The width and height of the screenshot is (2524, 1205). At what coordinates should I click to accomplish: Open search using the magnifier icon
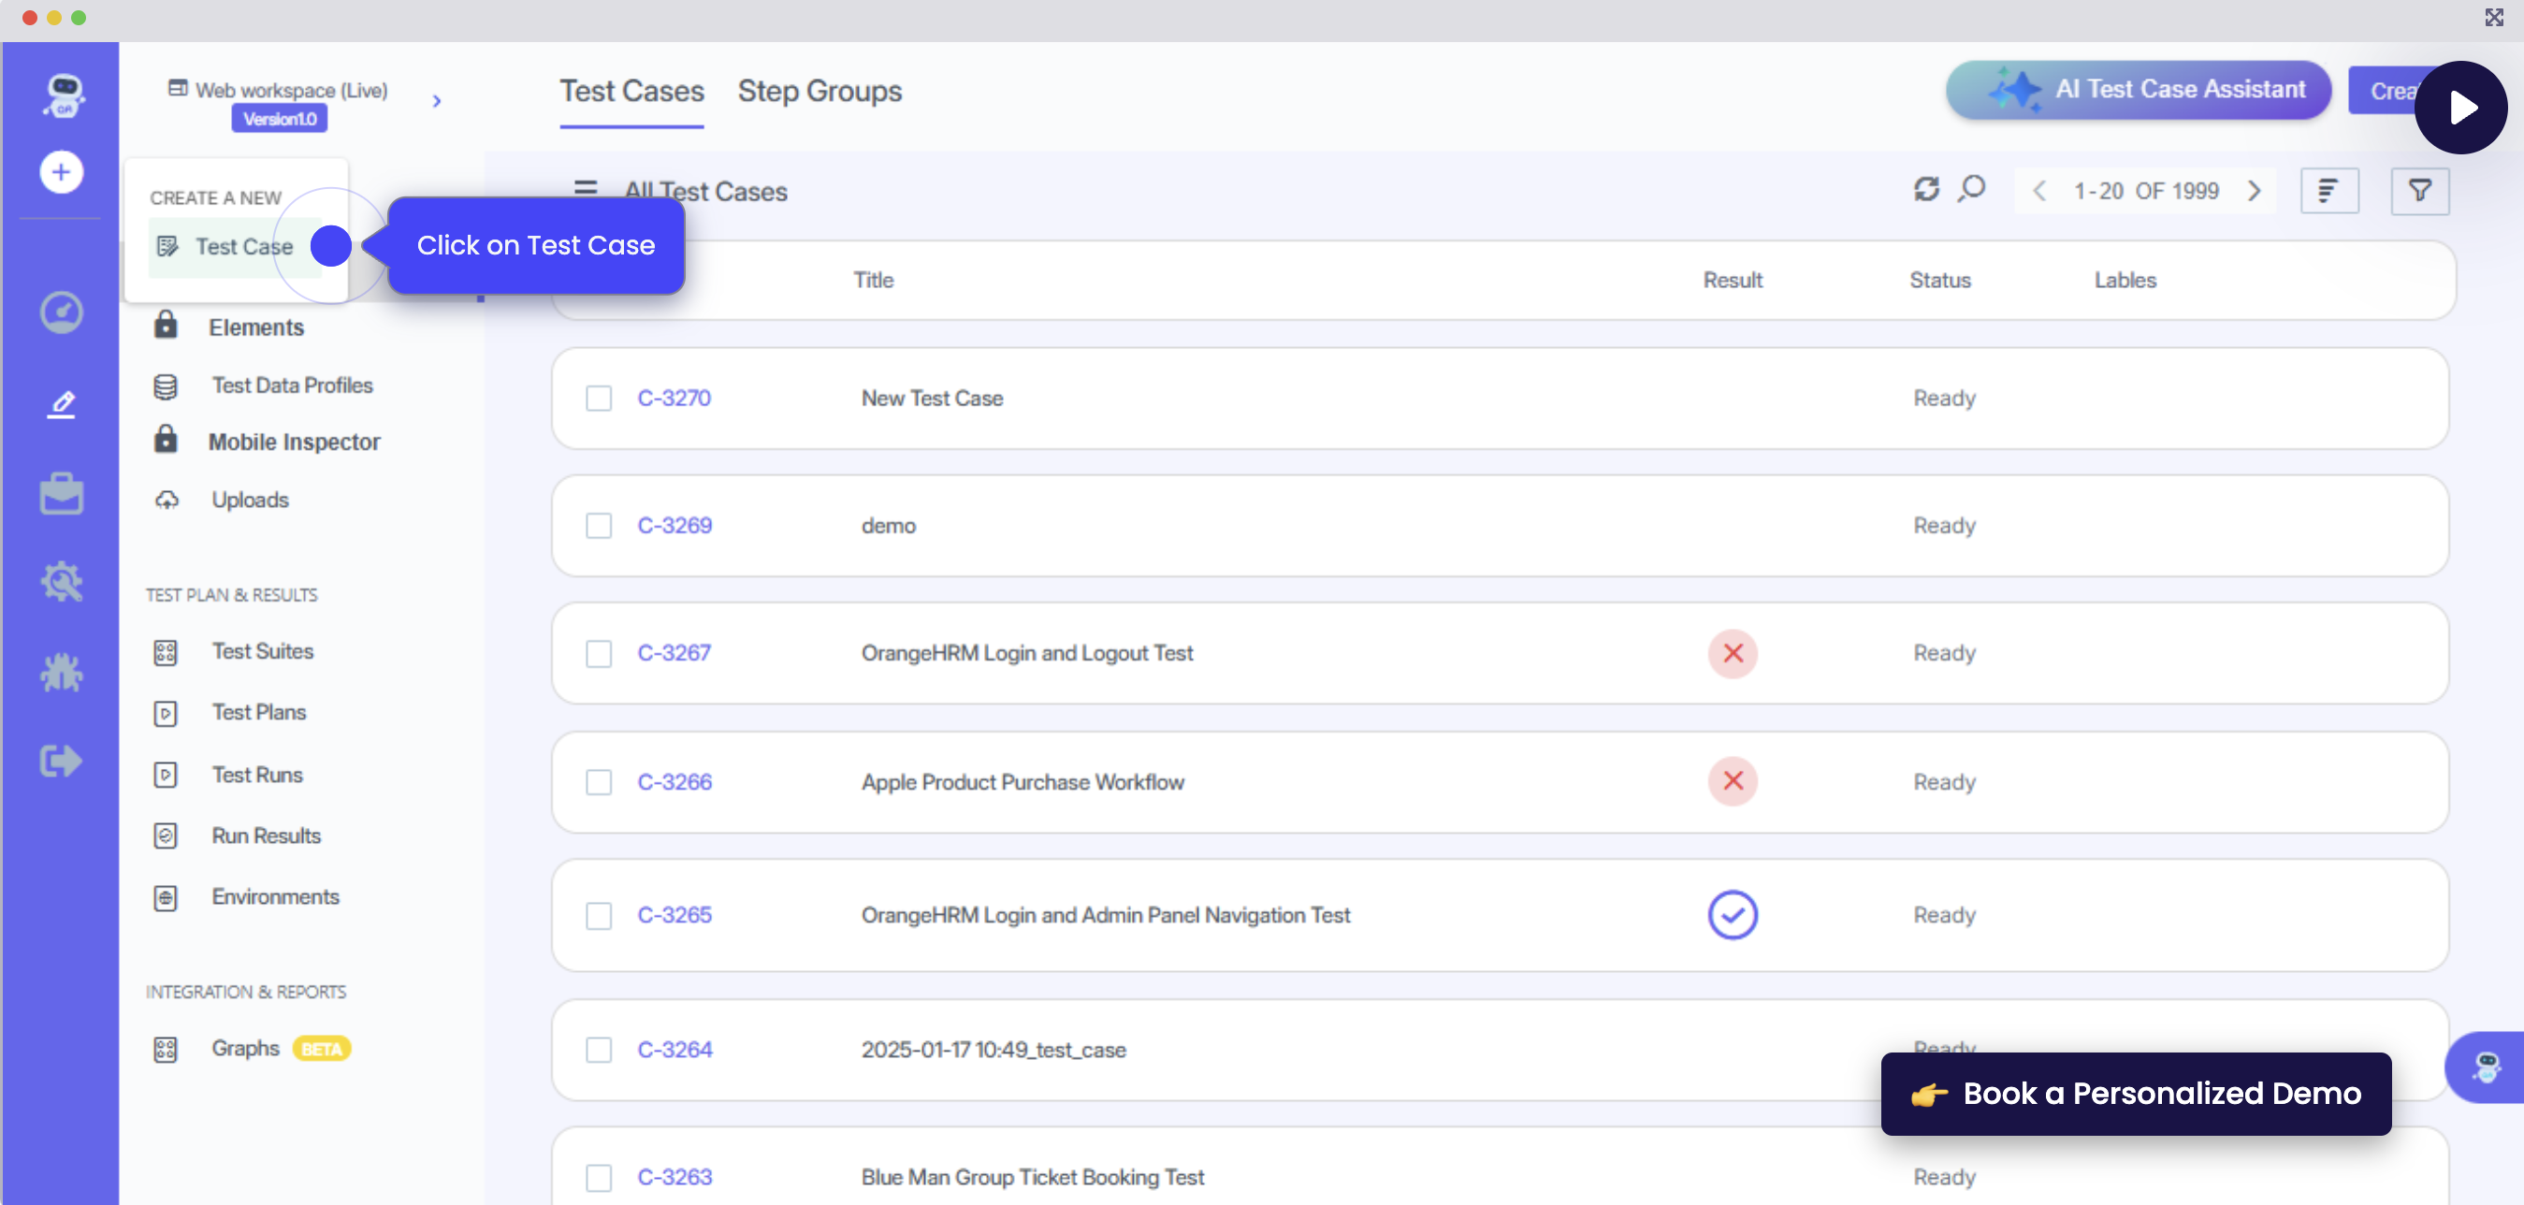1971,190
